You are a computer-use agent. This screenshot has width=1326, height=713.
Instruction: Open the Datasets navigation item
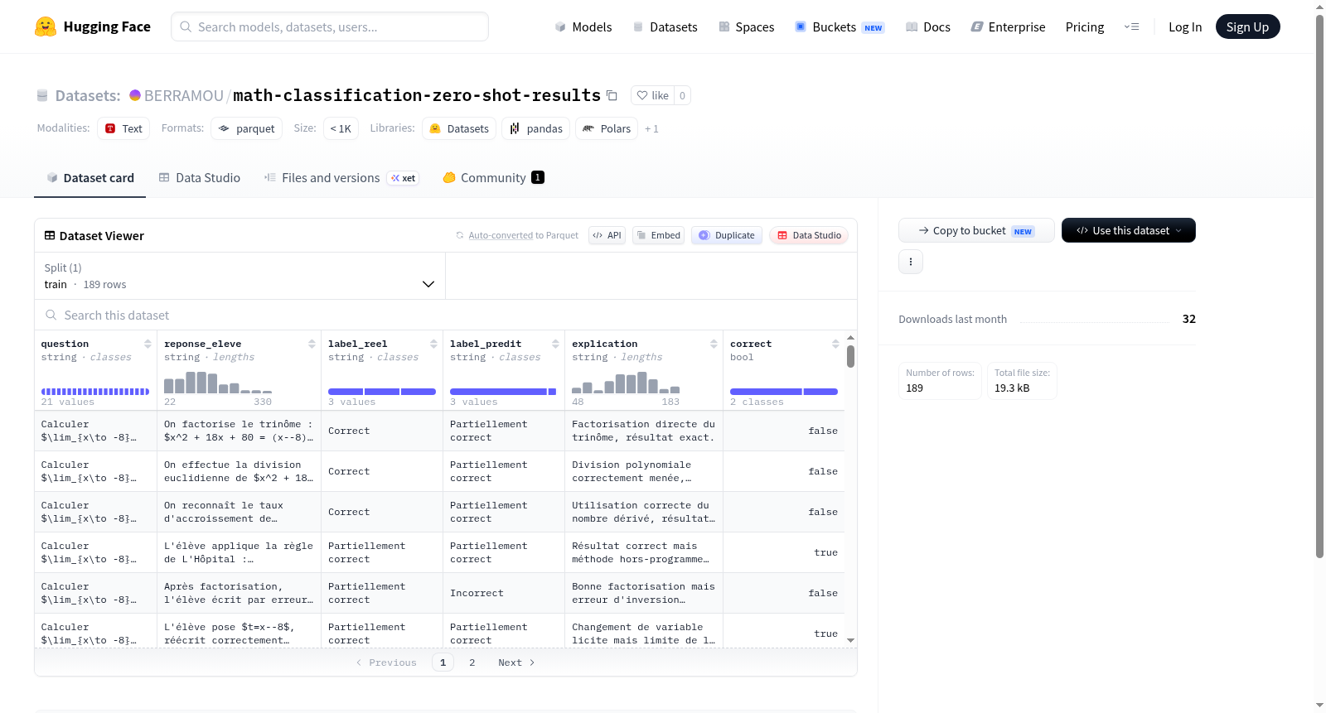(x=665, y=27)
